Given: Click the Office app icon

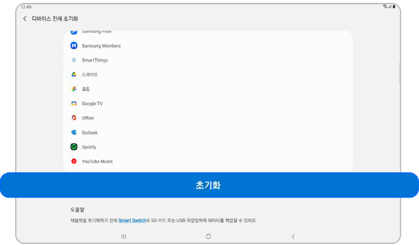Looking at the screenshot, I should click(74, 118).
